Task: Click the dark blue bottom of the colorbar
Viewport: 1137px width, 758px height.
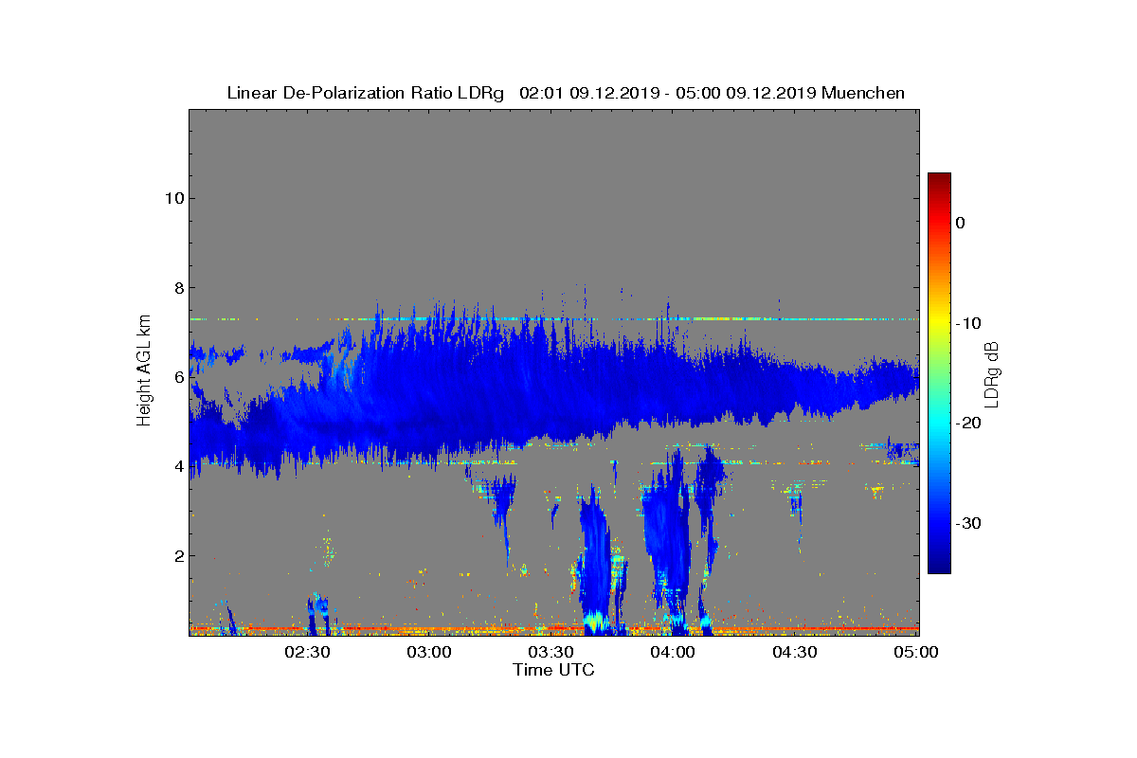Action: [939, 566]
